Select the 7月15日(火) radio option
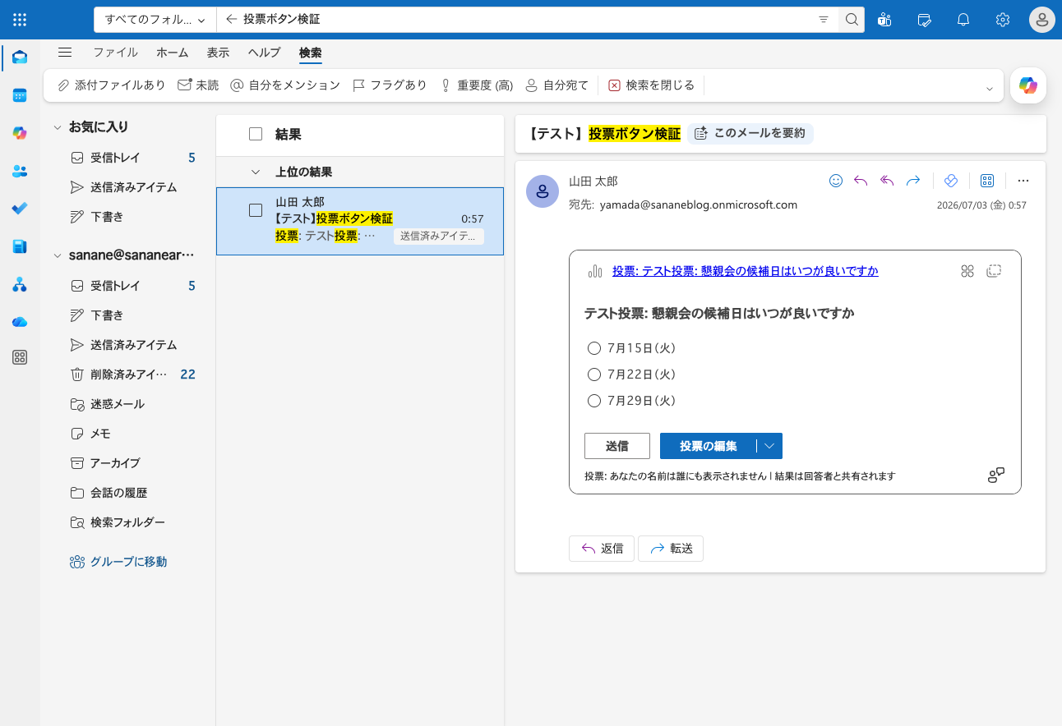 pos(594,348)
